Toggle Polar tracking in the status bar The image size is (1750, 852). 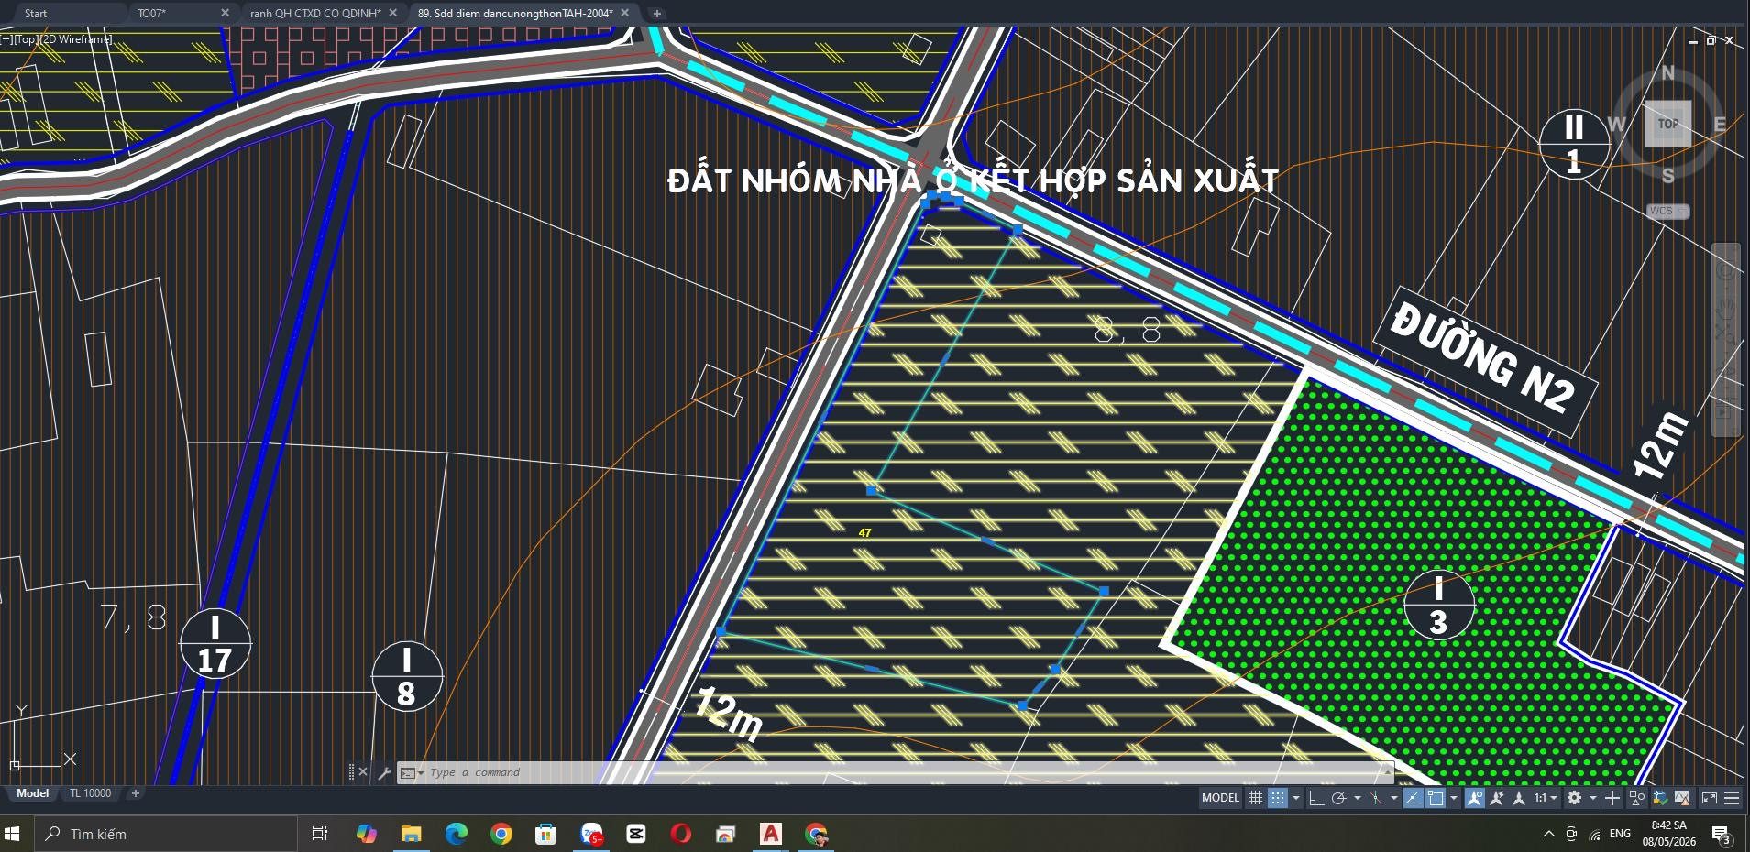pyautogui.click(x=1338, y=798)
